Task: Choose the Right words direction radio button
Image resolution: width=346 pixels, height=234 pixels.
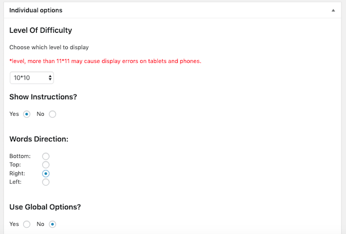Action: point(46,173)
